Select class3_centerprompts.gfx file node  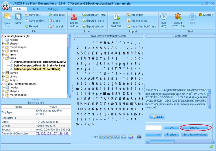21,84
